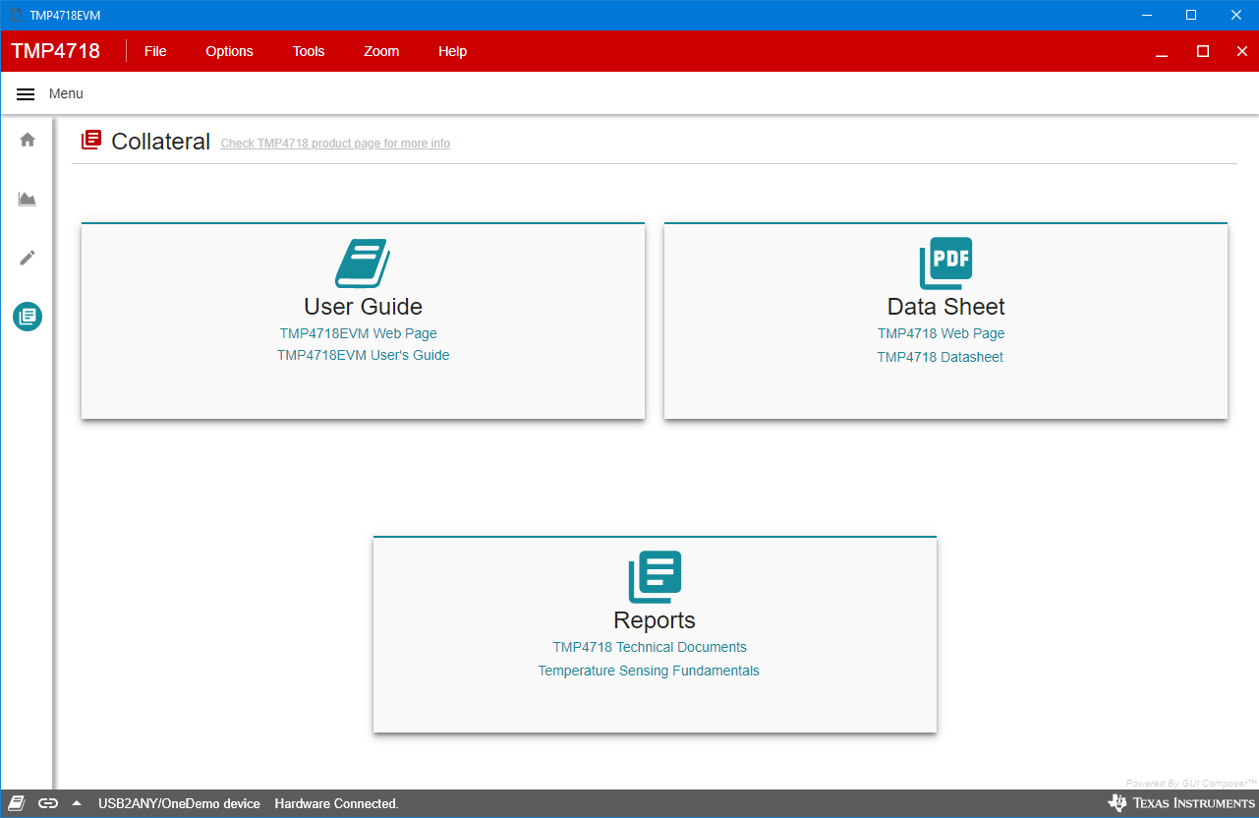Click the Texas Instruments logo
Image resolution: width=1259 pixels, height=818 pixels.
[x=1181, y=803]
